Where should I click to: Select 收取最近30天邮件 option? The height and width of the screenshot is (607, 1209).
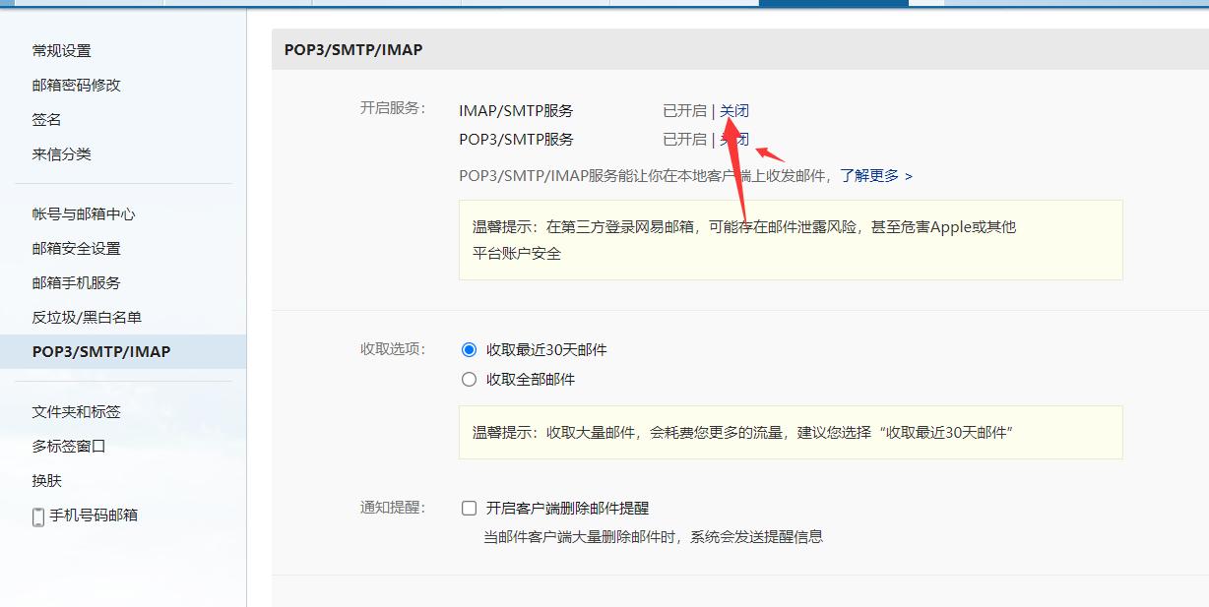coord(470,351)
